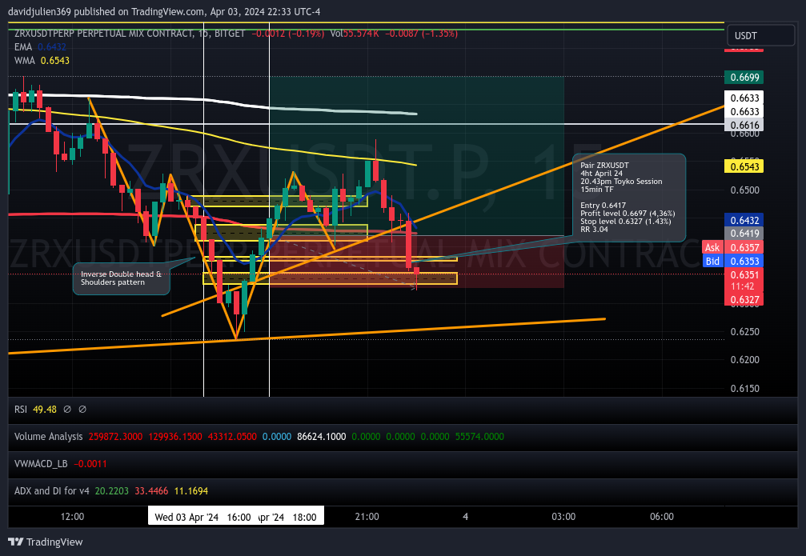Click the 12:00 time axis label

[x=73, y=517]
